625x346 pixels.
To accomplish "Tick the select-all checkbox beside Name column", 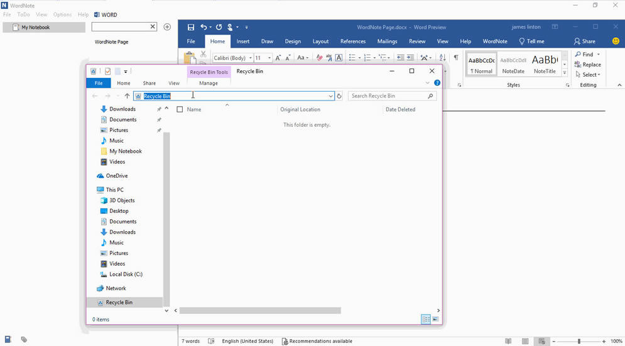I will [x=180, y=109].
